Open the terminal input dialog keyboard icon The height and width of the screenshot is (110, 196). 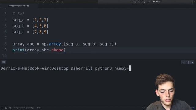tap(4, 62)
